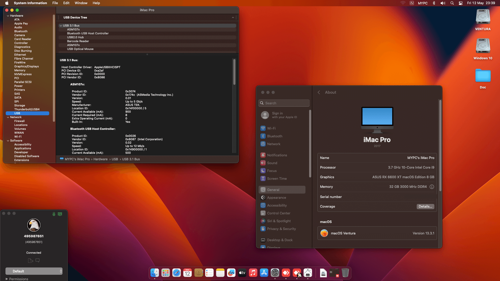Open the Notes app in the Dock
The width and height of the screenshot is (500, 281).
click(x=220, y=273)
